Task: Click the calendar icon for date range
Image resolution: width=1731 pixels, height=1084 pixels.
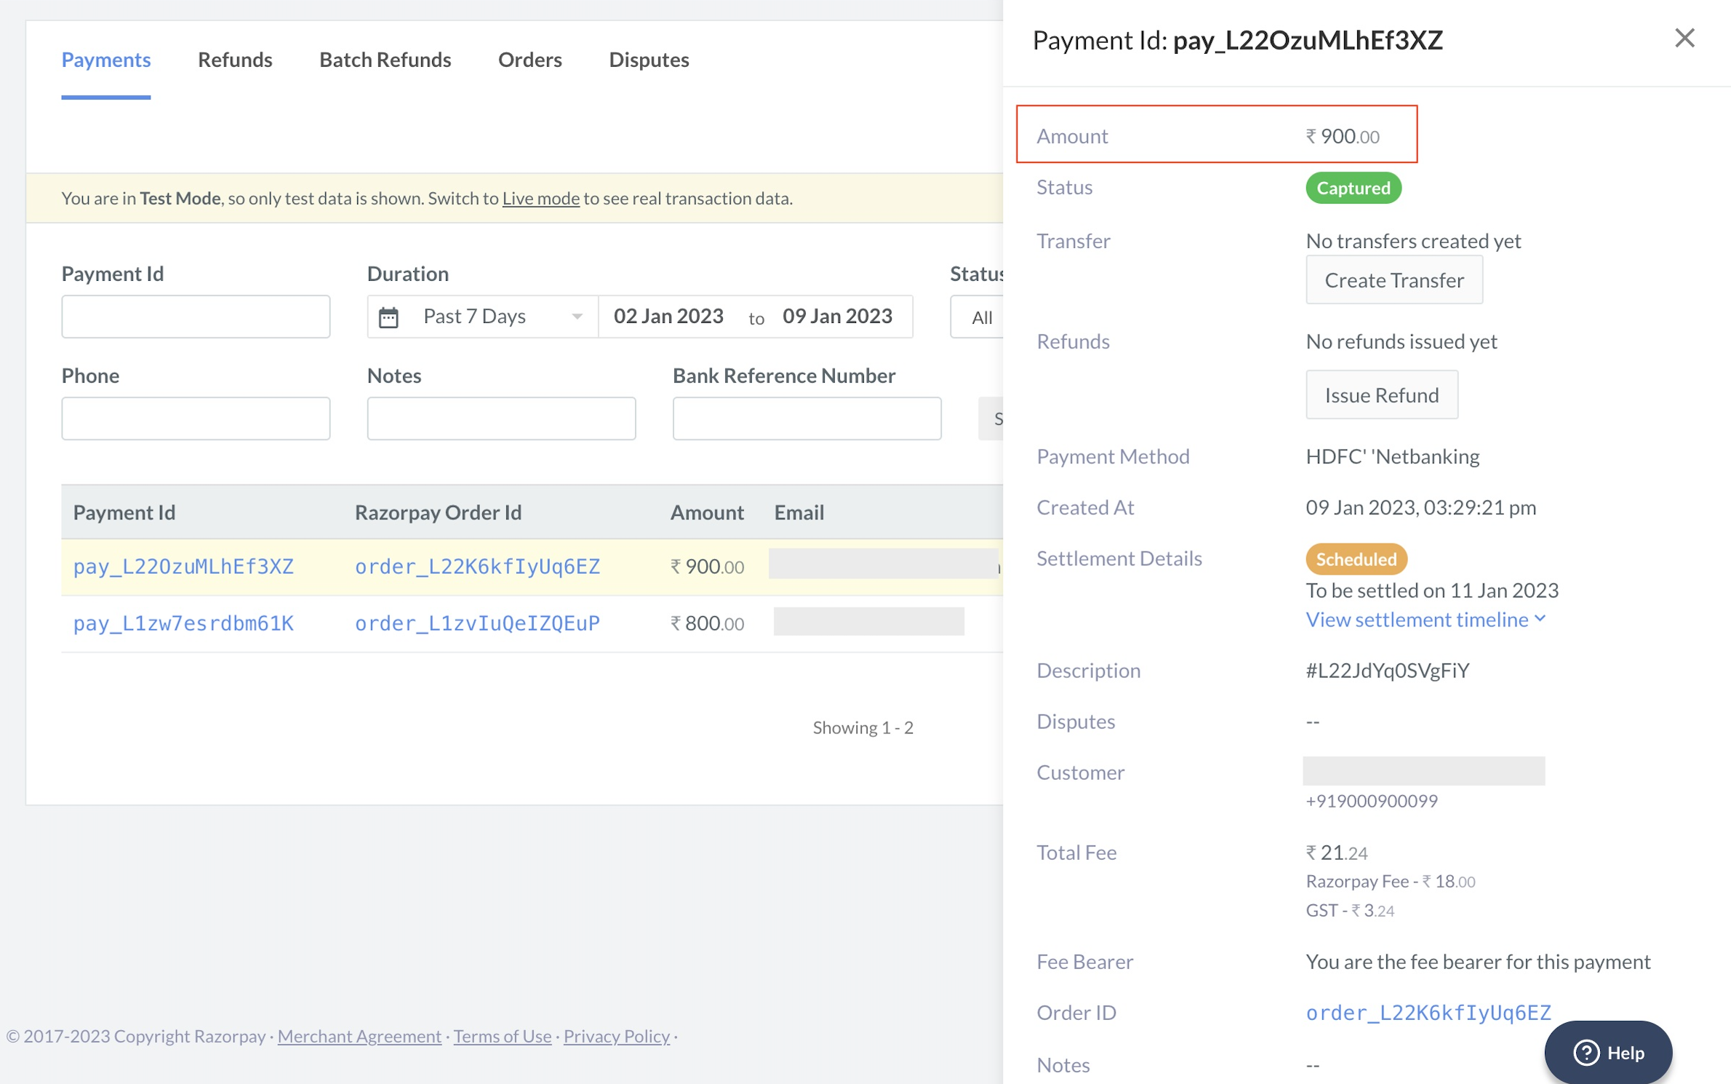Action: click(389, 316)
